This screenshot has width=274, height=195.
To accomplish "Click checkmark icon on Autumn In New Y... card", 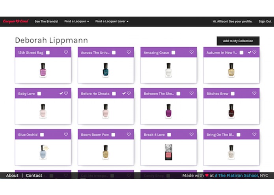I will pyautogui.click(x=250, y=52).
